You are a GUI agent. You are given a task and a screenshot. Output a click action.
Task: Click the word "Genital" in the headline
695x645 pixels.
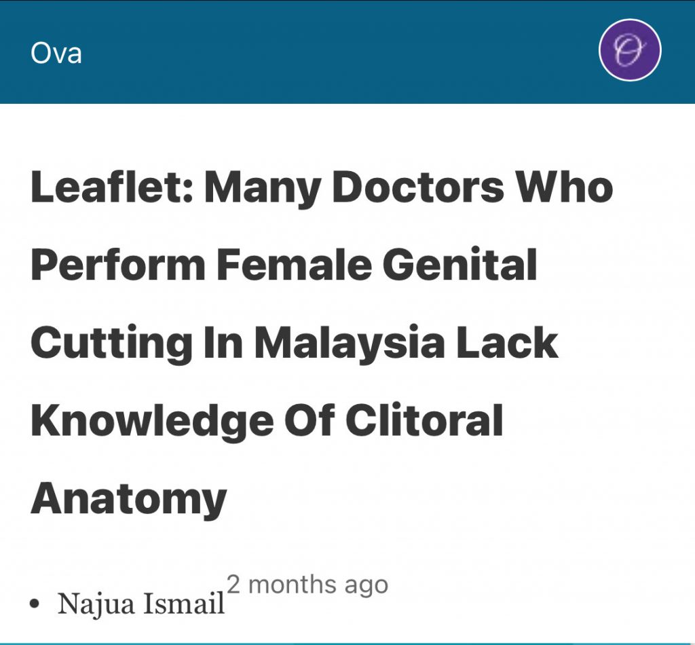459,265
